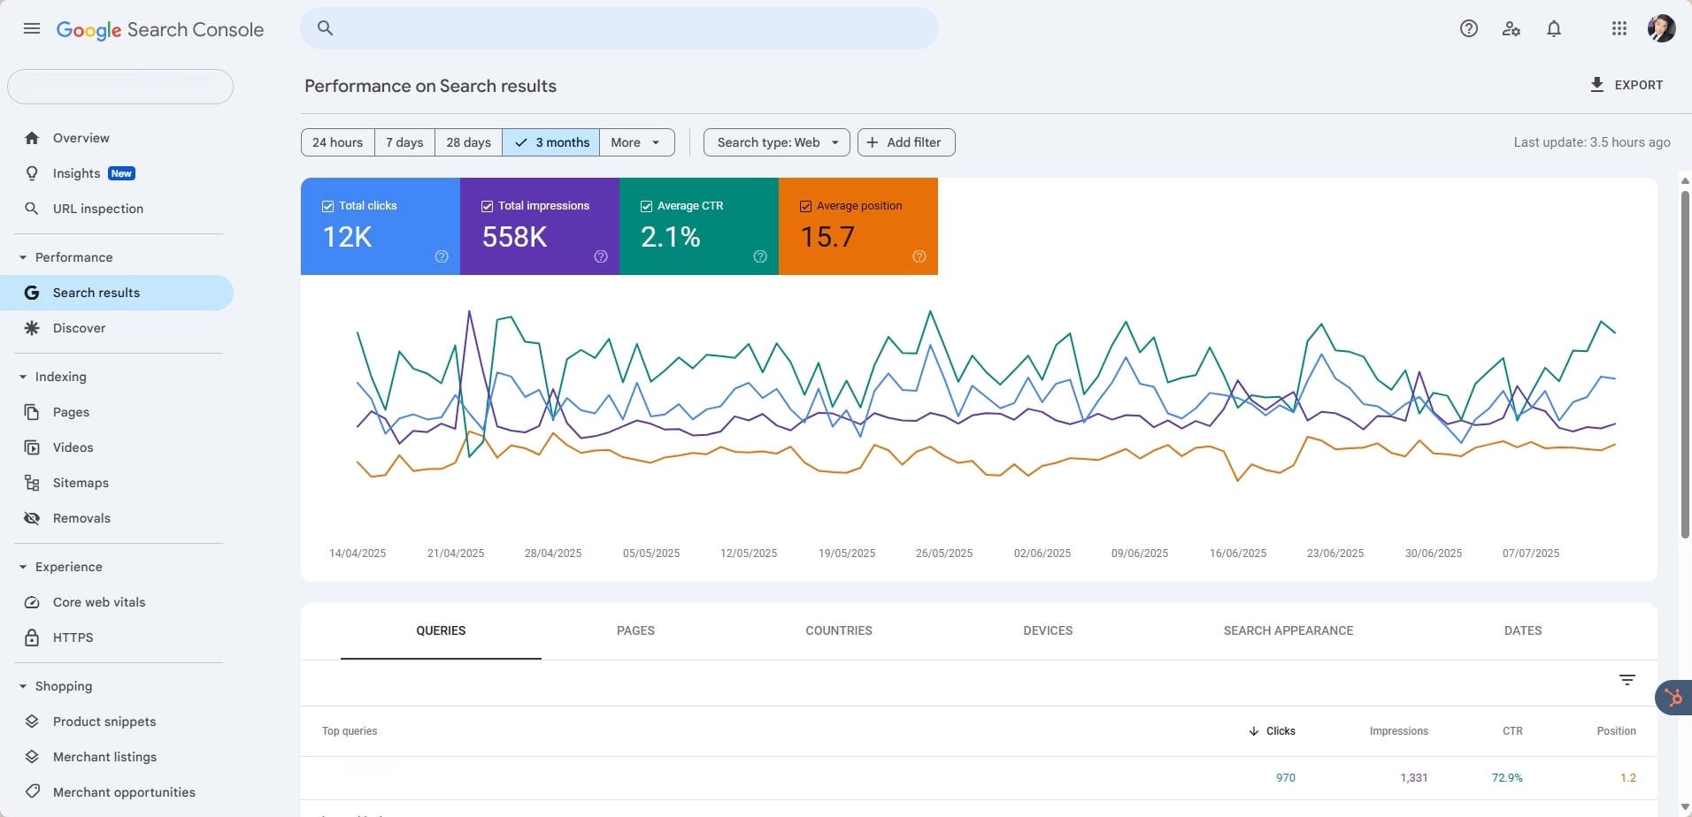Click the Export button
The image size is (1692, 817).
point(1627,84)
